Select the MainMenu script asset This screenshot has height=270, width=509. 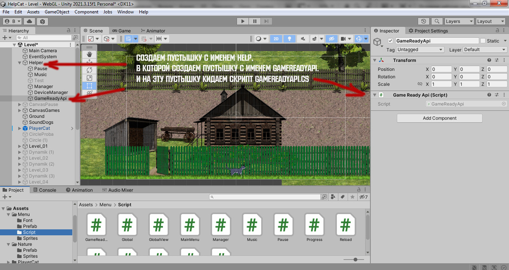click(190, 227)
